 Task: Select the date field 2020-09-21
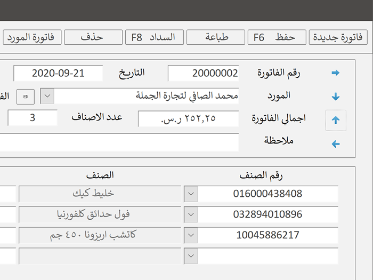(x=58, y=74)
